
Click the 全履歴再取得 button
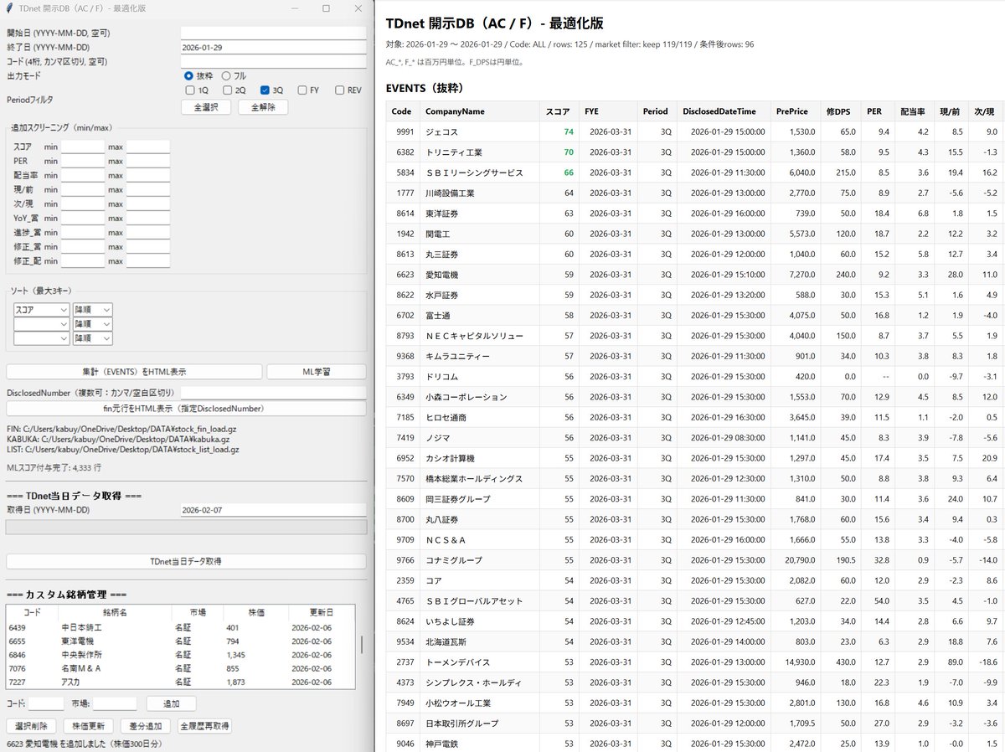(205, 725)
